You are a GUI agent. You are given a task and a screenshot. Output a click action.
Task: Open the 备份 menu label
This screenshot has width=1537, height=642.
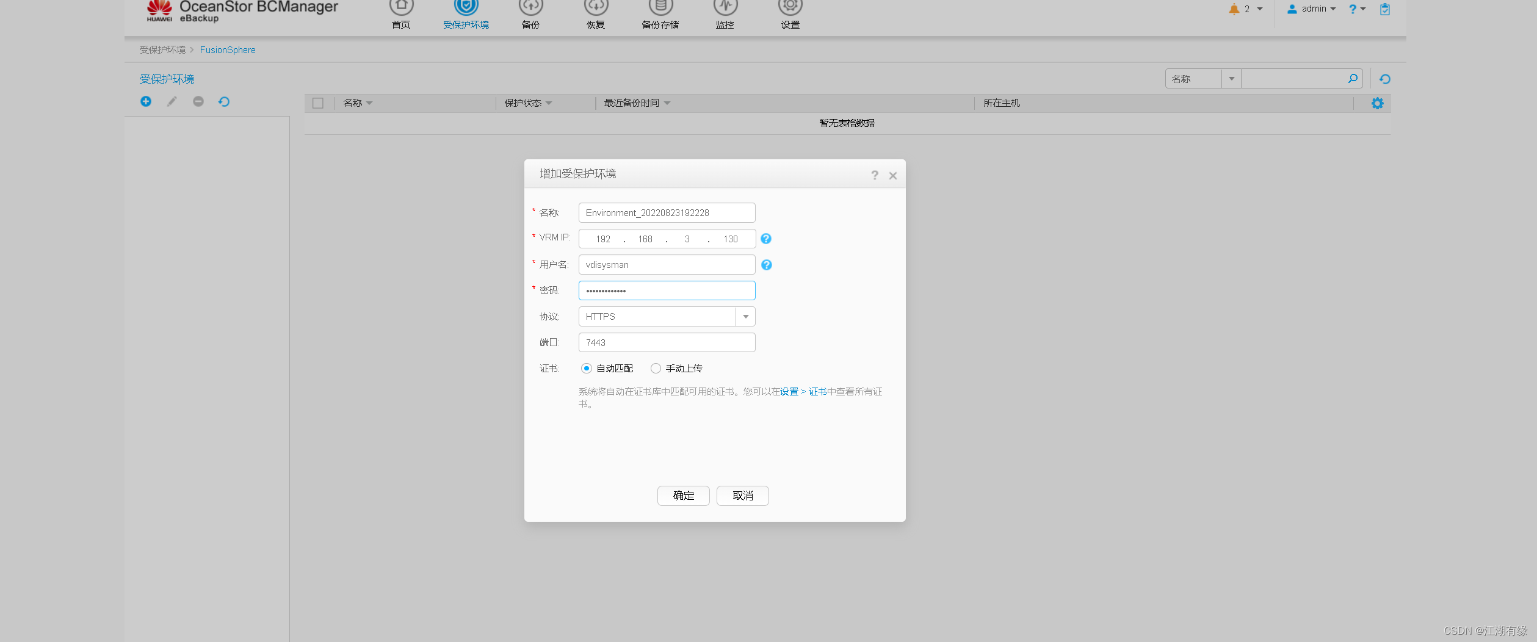click(531, 25)
